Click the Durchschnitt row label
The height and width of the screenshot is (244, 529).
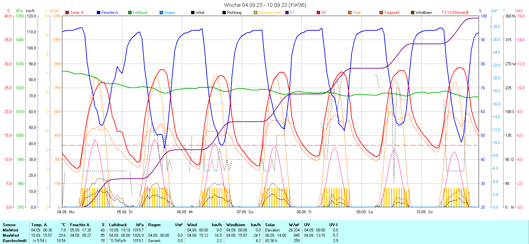(15, 241)
